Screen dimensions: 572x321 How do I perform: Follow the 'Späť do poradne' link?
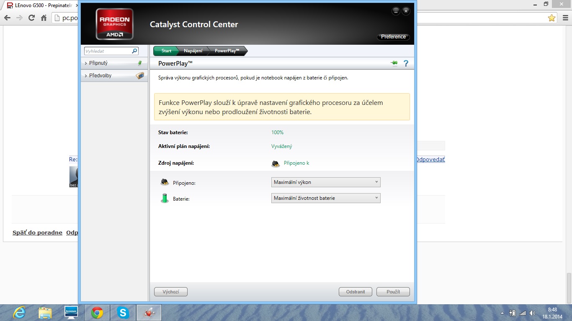coord(37,233)
